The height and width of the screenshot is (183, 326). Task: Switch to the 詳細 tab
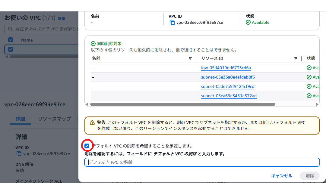click(20, 119)
